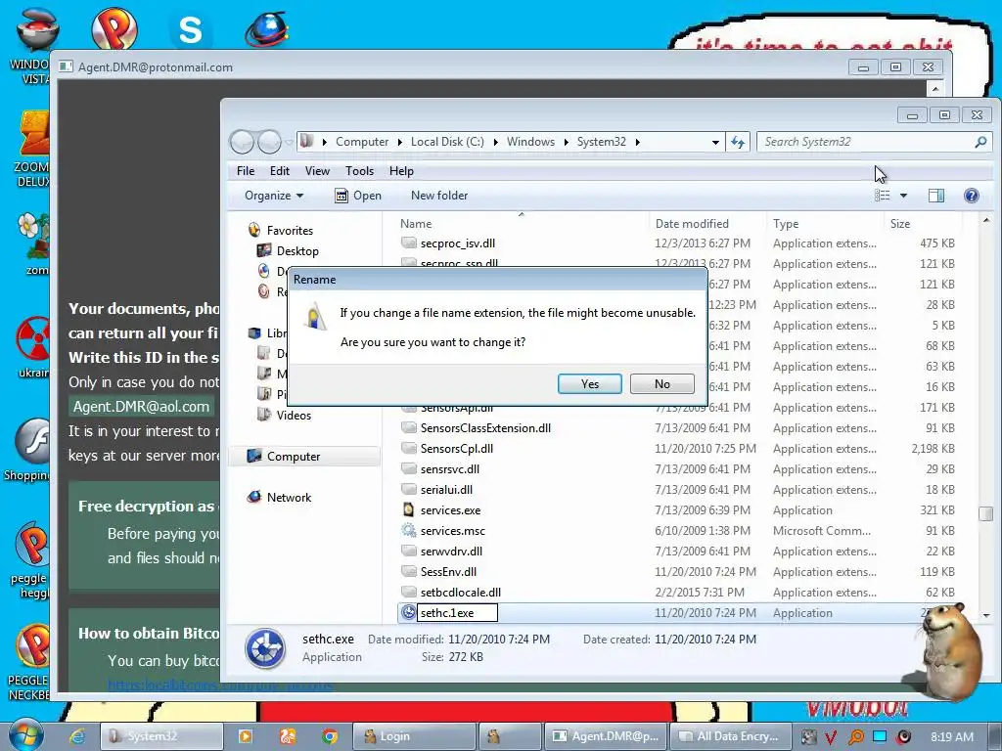Open the Edit menu in Explorer
Viewport: 1002px width, 751px height.
point(279,171)
